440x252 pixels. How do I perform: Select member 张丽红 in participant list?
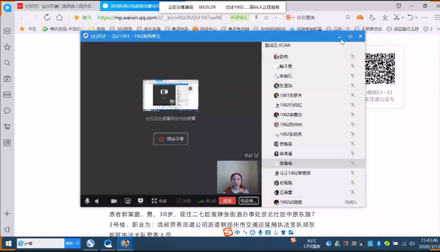tap(286, 76)
